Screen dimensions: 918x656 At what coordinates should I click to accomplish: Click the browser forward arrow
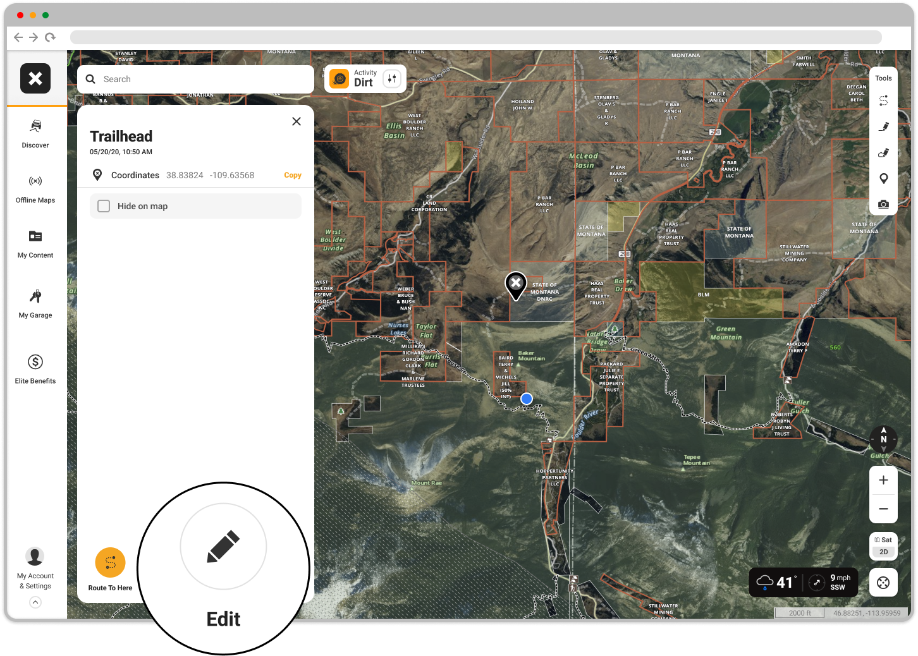click(x=34, y=37)
